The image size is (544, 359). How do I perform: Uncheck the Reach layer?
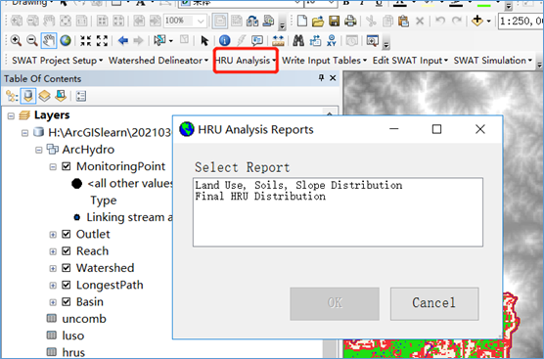tap(66, 251)
